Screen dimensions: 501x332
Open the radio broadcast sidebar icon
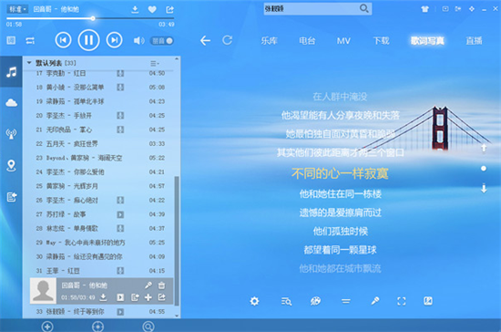pyautogui.click(x=11, y=134)
